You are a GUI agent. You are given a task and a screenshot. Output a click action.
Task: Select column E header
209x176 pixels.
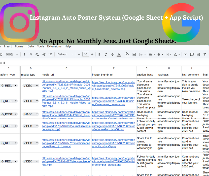66,68
